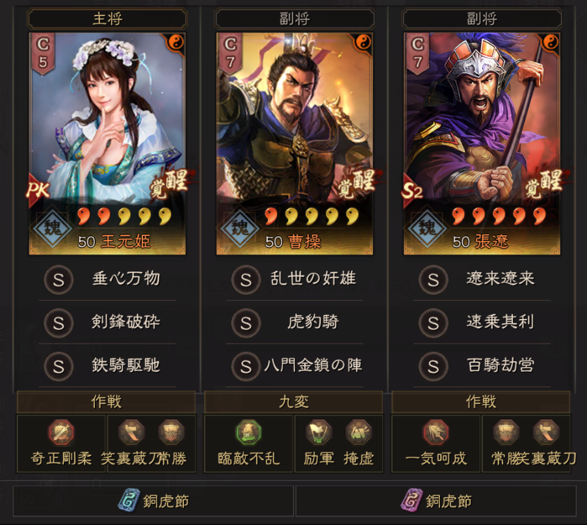Viewport: 587px width, 525px height.
Task: Click the 魏 faction badge on 王元姫
Action: tap(53, 228)
